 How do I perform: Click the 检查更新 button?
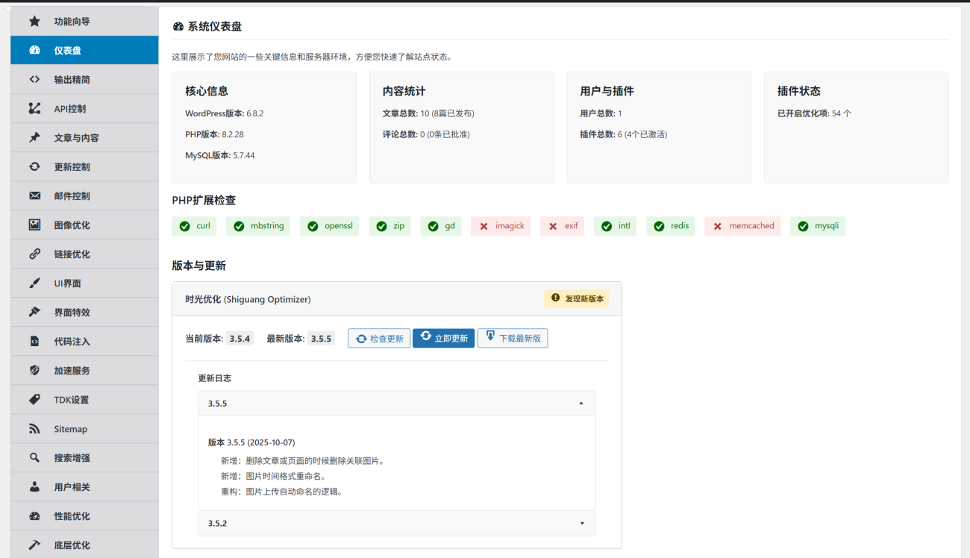pos(378,338)
